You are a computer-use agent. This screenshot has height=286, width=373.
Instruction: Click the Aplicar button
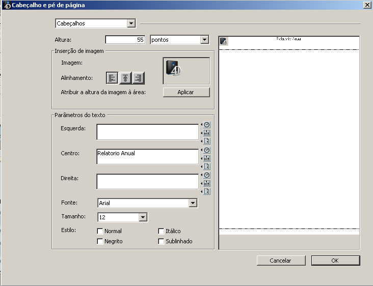pos(186,92)
